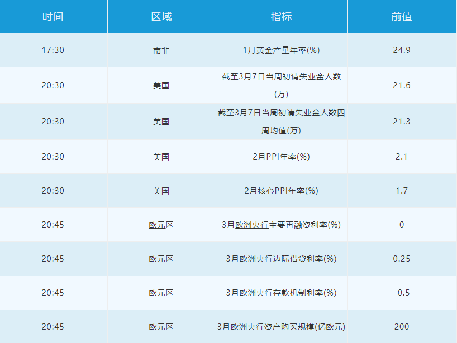This screenshot has height=343, width=457.
Task: Click 欧元区 in the 存款机制利率 row
Action: point(161,293)
